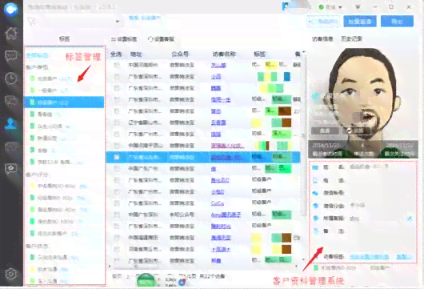Tick the checkbox of the CoCo row

(117, 203)
